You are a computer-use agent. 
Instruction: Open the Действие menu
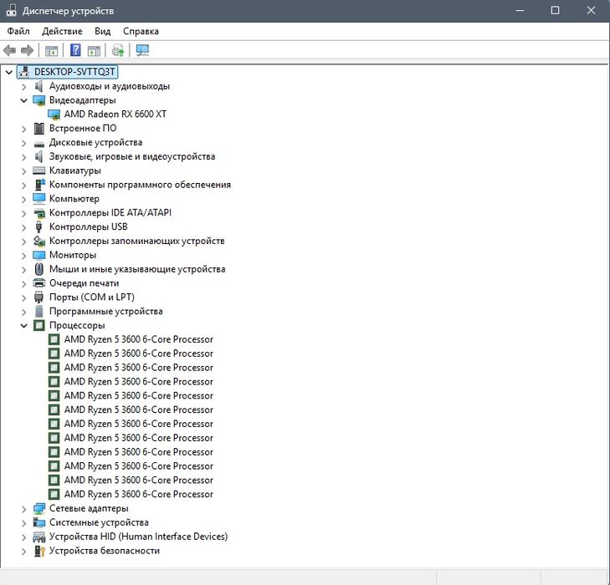point(62,31)
